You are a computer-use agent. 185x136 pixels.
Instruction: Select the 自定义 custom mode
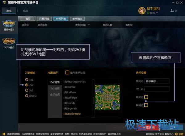(27, 96)
